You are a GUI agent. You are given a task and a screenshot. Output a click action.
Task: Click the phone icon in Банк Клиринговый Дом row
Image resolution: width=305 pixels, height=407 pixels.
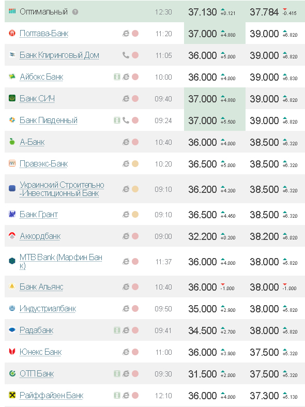click(126, 55)
